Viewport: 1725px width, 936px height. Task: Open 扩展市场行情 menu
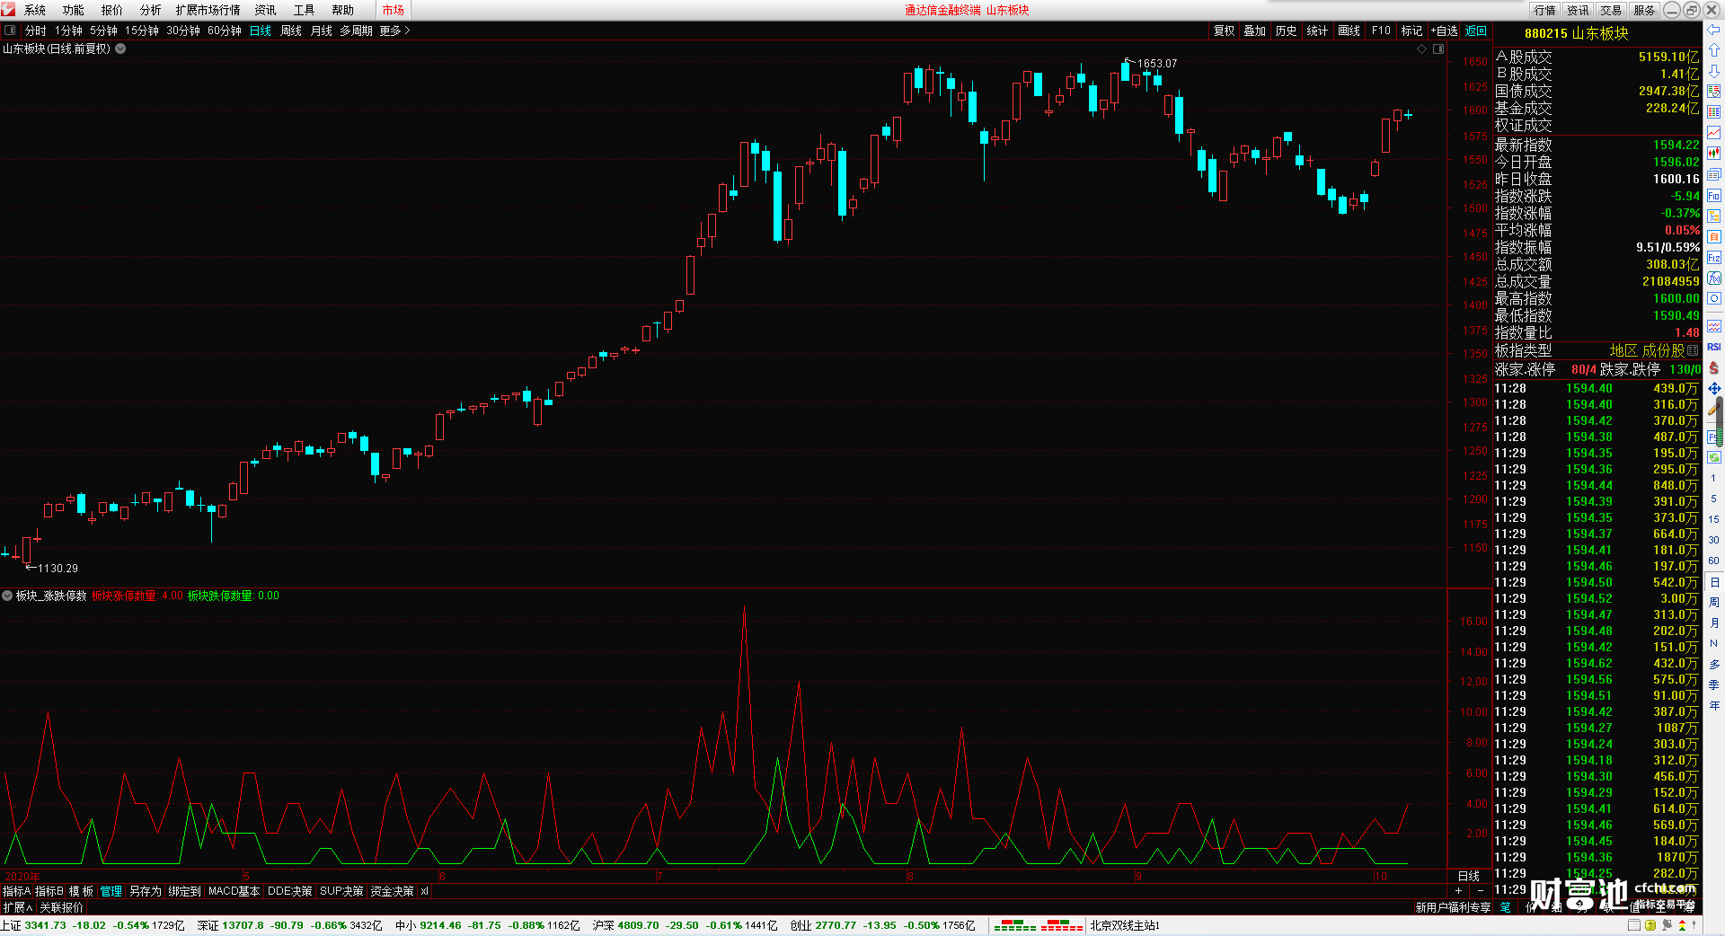[x=208, y=10]
